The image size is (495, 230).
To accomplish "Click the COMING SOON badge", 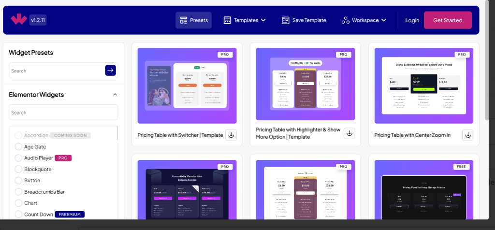I will click(x=71, y=135).
